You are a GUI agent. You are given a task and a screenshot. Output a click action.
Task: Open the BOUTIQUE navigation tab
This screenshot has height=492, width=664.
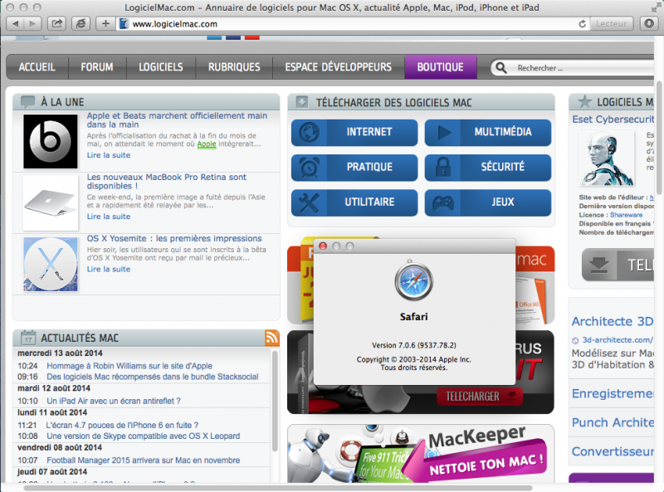pos(441,67)
